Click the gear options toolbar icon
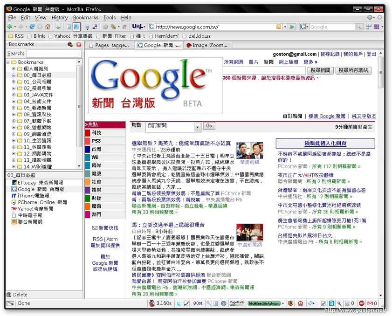Screen dimensions: 392x316 click(105, 27)
